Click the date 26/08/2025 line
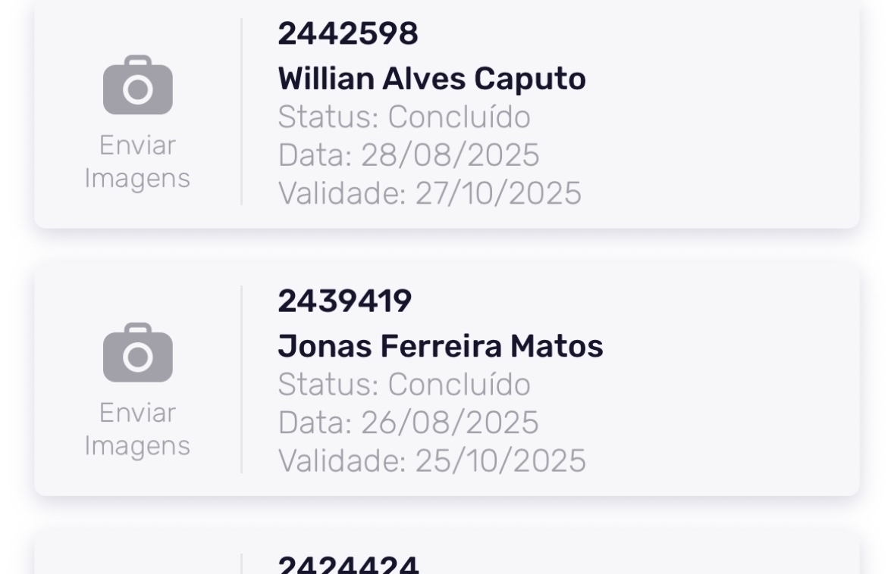The image size is (894, 574). (408, 423)
